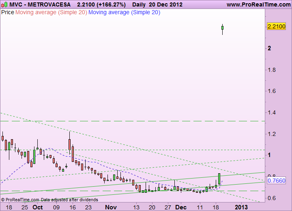The image size is (292, 211).
Task: Click the 2013 label on time axis
Action: tap(241, 207)
